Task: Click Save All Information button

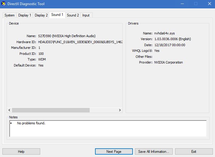Action: [154, 152]
